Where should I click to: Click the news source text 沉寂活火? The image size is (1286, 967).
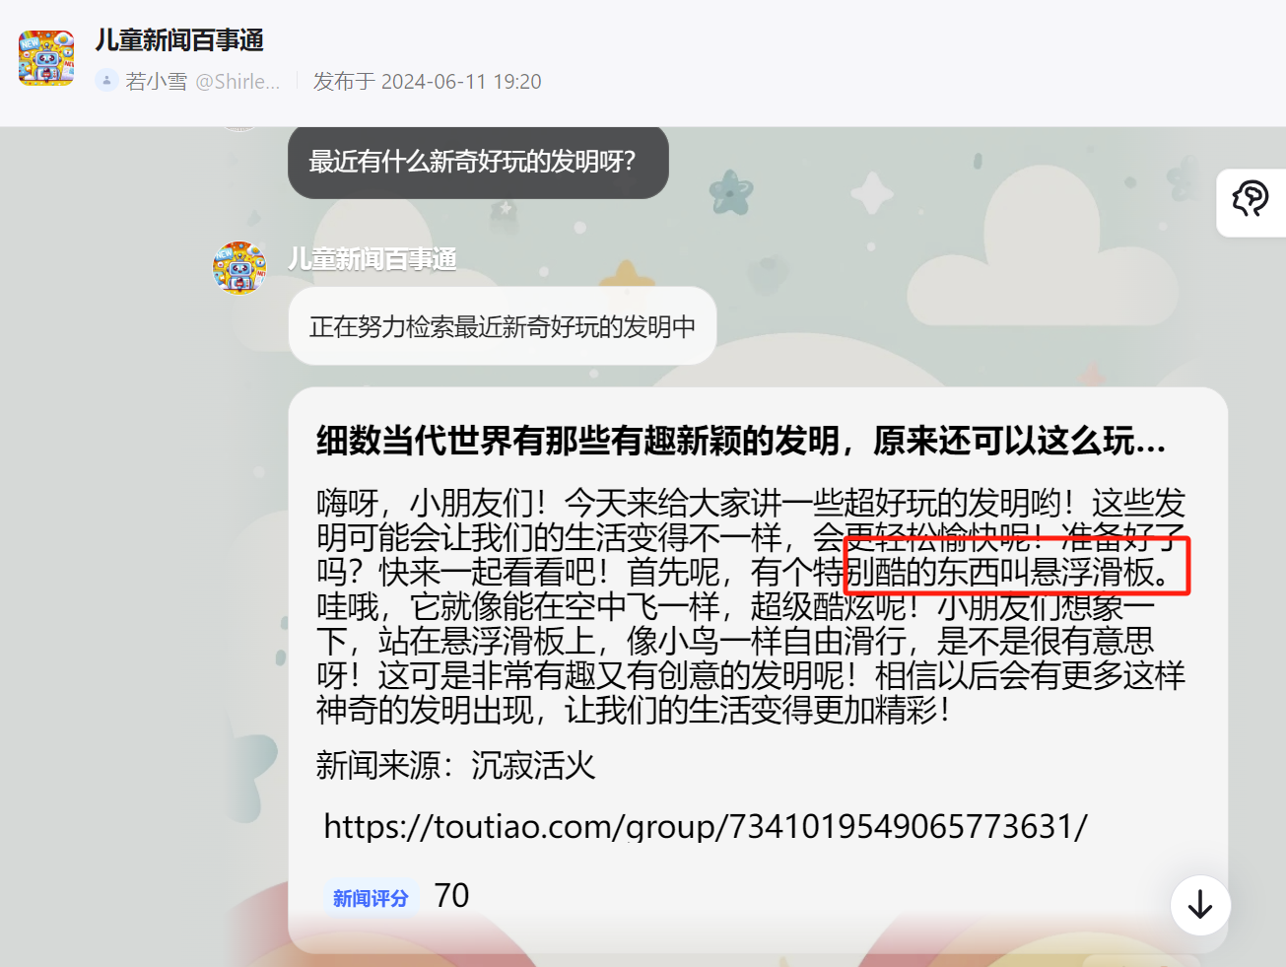tap(533, 766)
